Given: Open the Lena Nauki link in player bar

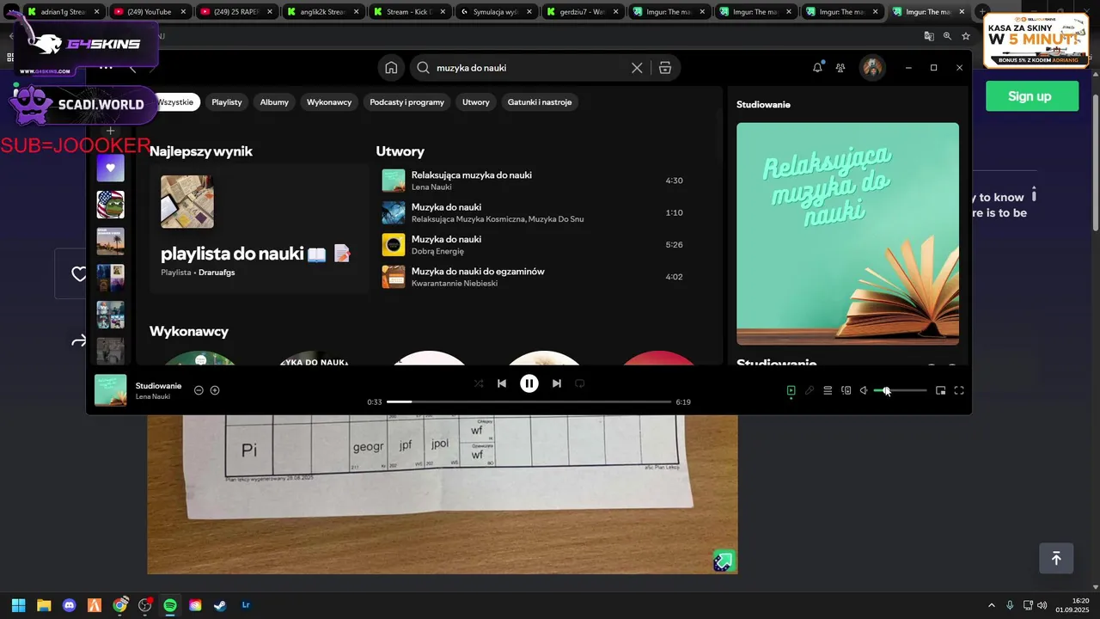Looking at the screenshot, I should [x=153, y=396].
